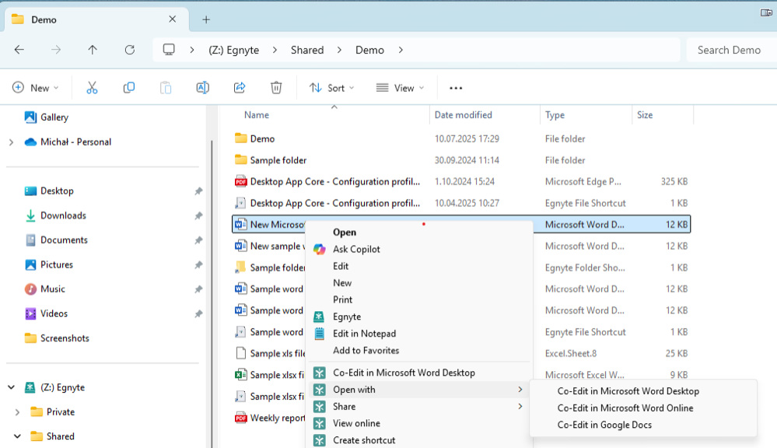The height and width of the screenshot is (448, 777).
Task: Select Co-Edit in Microsoft Word Online
Action: [x=625, y=408]
